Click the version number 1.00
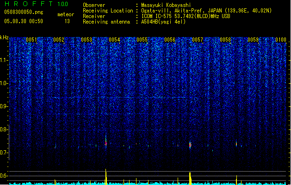The width and height of the screenshot is (291, 185). click(x=63, y=4)
